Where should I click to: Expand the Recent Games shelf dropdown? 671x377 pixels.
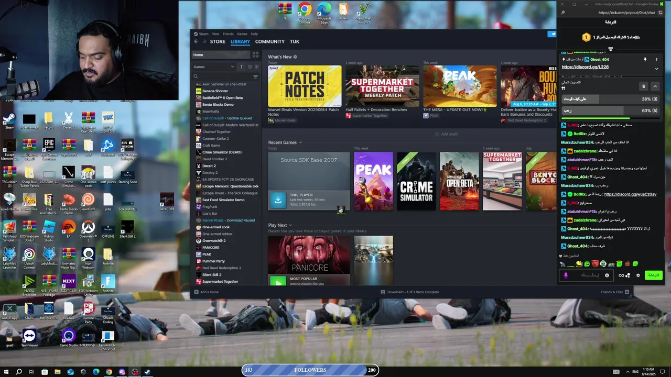300,142
